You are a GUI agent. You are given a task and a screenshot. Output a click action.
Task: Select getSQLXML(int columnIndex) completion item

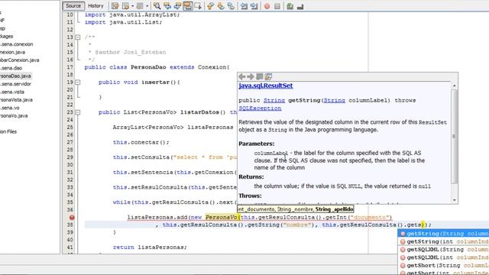(x=444, y=257)
